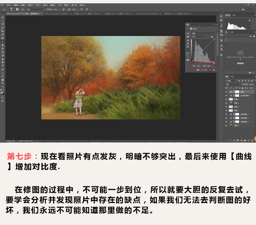This screenshot has height=225, width=256.
Task: Toggle Curves adjustment visibility in Properties
Action: coord(210,70)
